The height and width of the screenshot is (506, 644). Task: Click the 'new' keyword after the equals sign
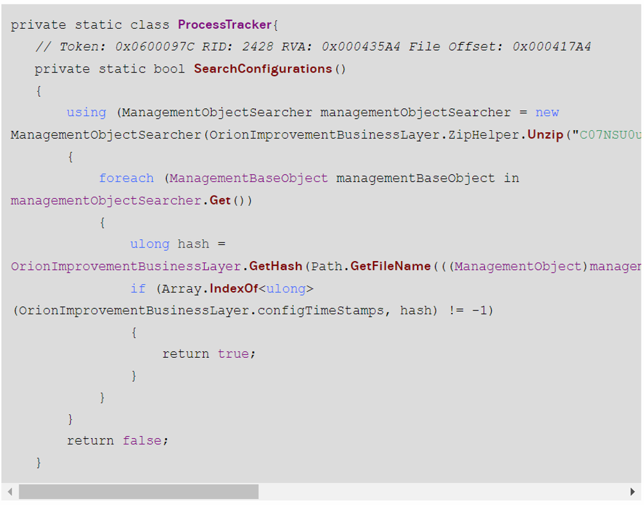[547, 112]
